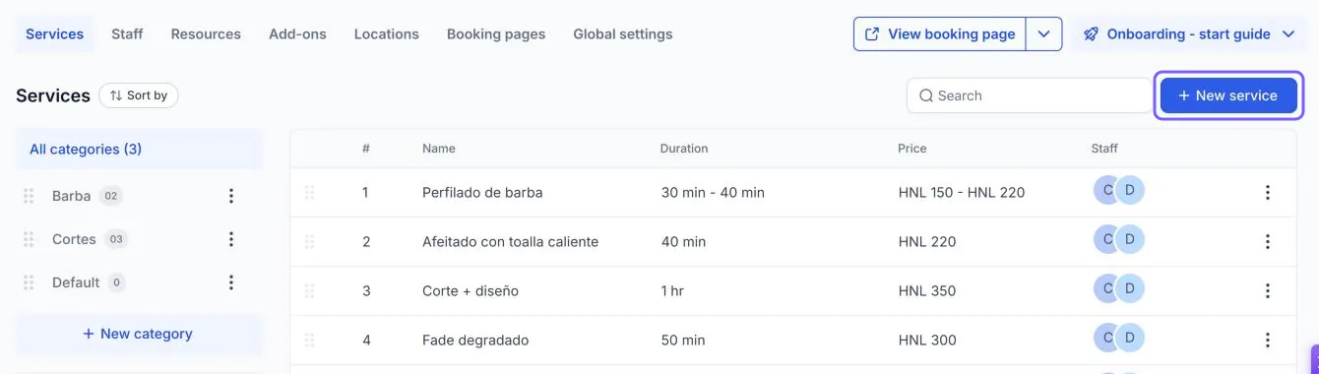
Task: Open the Fade degradado service
Action: tap(475, 340)
